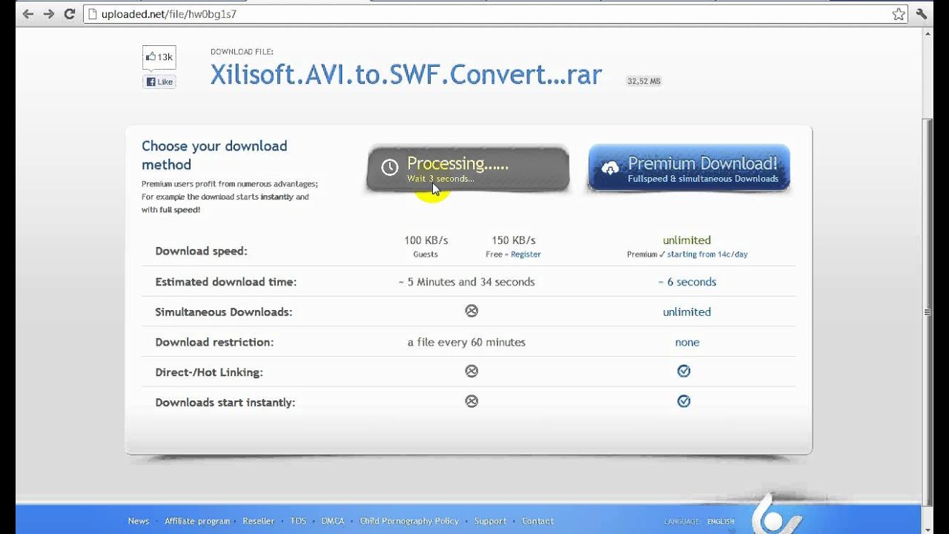The width and height of the screenshot is (949, 534).
Task: Go back with browser back arrow
Action: [27, 14]
